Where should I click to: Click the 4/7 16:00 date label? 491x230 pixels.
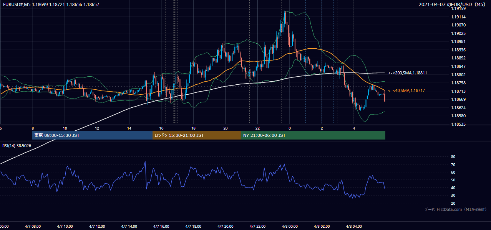pos(161,226)
